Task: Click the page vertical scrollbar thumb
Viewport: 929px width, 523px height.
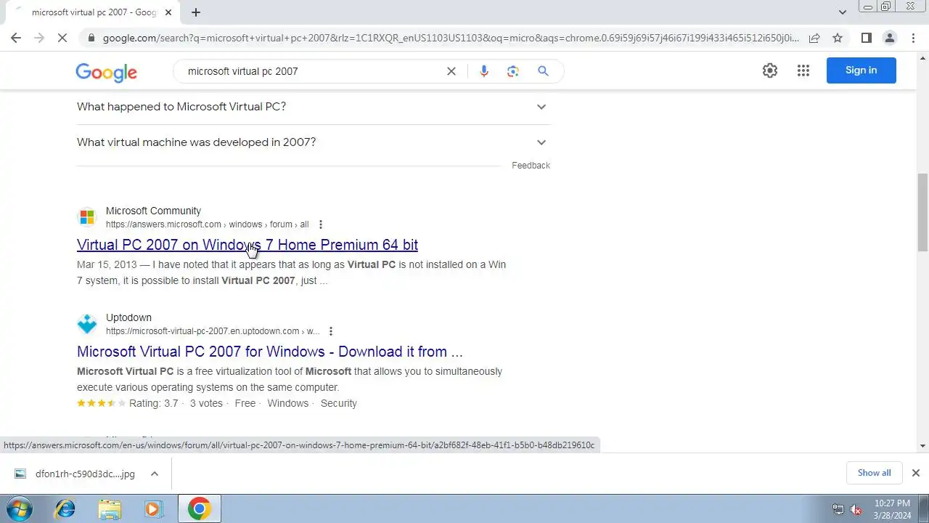Action: (x=923, y=213)
